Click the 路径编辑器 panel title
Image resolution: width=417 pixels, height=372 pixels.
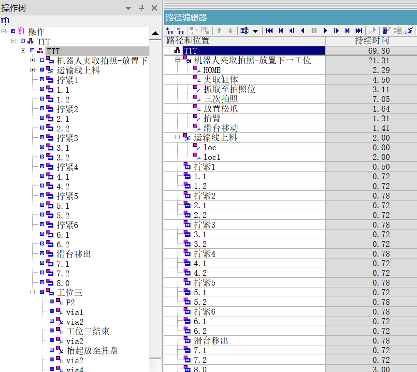point(186,17)
